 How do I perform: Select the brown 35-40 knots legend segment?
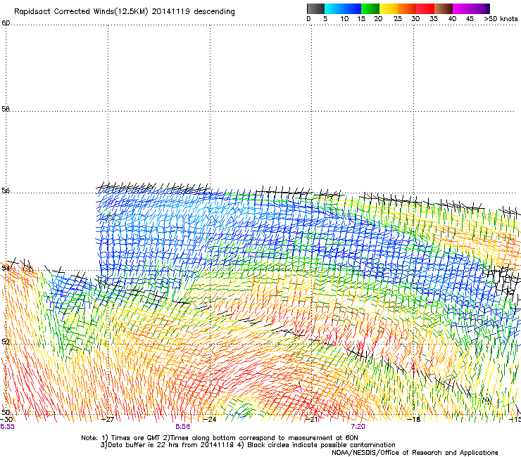pyautogui.click(x=444, y=8)
